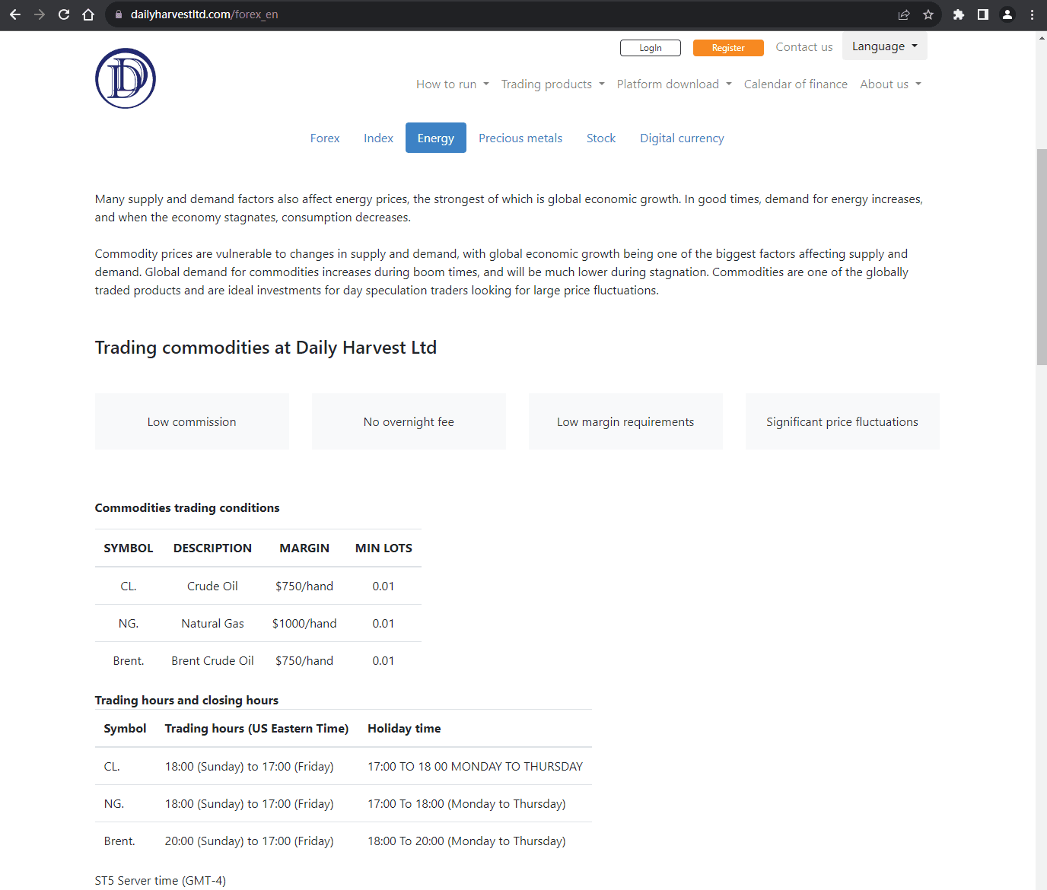Click the Commodities trading conditions heading
The image size is (1047, 890).
pos(187,508)
